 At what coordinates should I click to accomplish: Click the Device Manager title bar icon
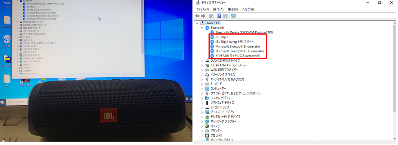198,3
